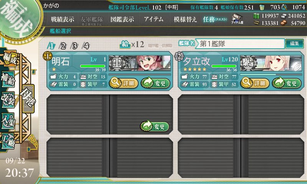Return to 母港 home port

(x=28, y=99)
